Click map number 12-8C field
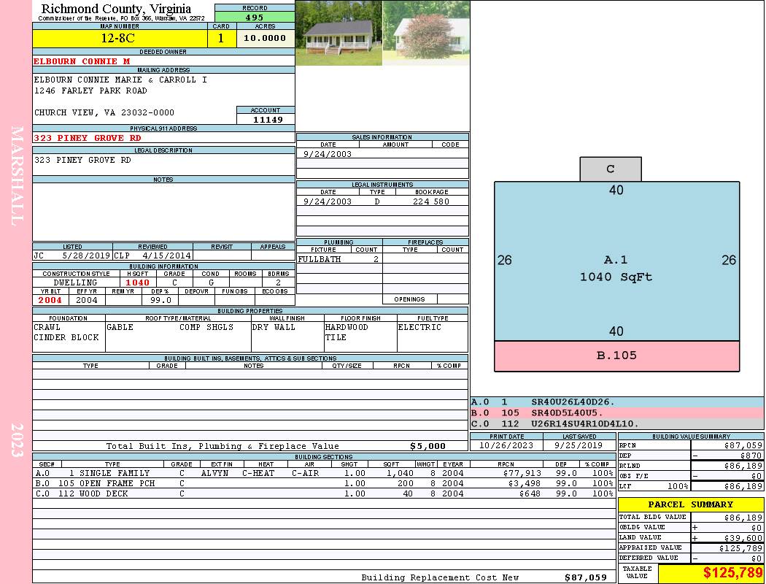The height and width of the screenshot is (584, 766). pyautogui.click(x=120, y=38)
